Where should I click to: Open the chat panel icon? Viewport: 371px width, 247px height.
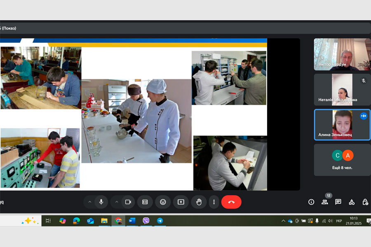[x=338, y=202]
